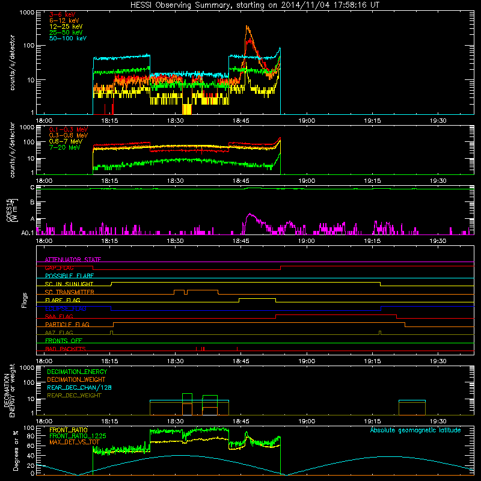
Task: Click the Absolute geomagnetic latitude label
Action: [x=415, y=430]
